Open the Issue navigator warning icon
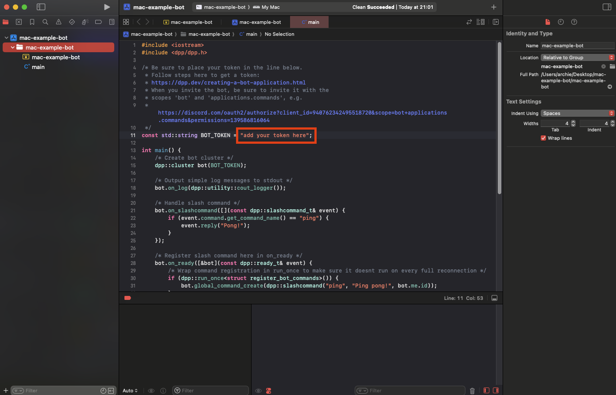The height and width of the screenshot is (395, 616). (x=58, y=22)
